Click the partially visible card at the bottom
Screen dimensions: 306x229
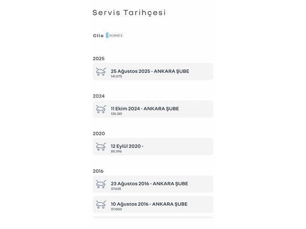(x=153, y=217)
